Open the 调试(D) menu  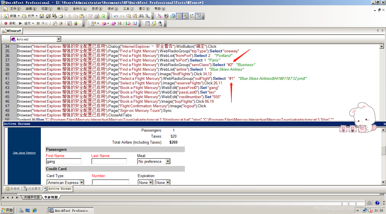click(x=112, y=9)
